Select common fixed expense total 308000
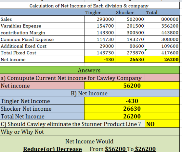 pos(162,39)
